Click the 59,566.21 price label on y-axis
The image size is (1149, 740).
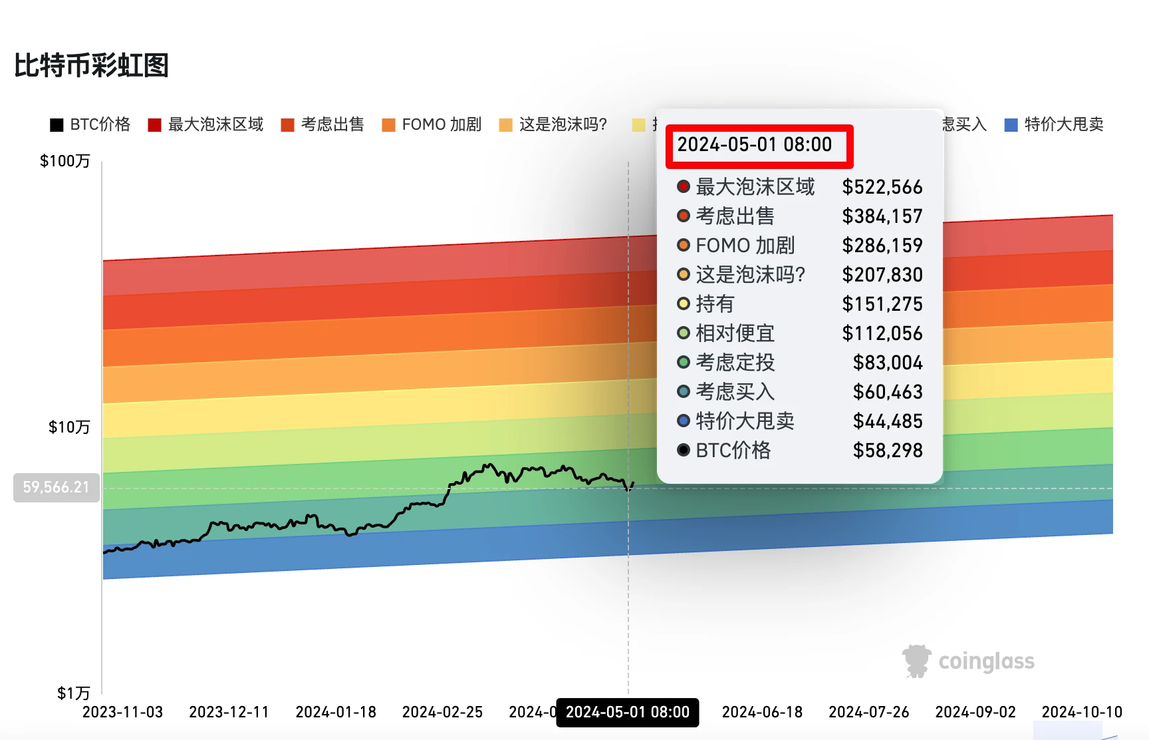click(57, 487)
